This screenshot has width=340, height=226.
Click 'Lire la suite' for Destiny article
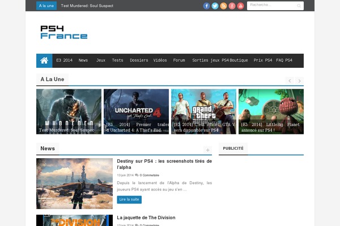pyautogui.click(x=129, y=199)
